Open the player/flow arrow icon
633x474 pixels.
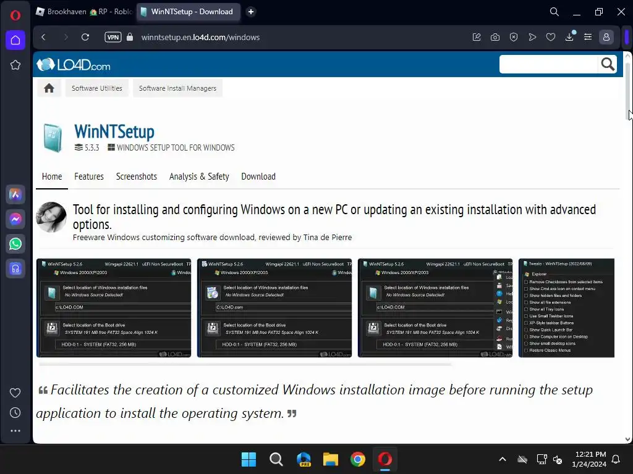pos(532,37)
